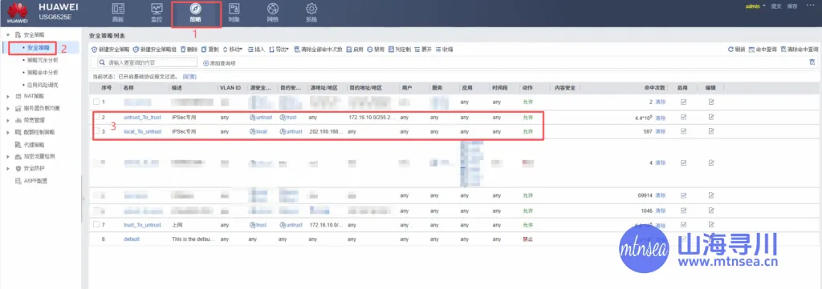Open the 对象 objects tab

click(x=234, y=13)
